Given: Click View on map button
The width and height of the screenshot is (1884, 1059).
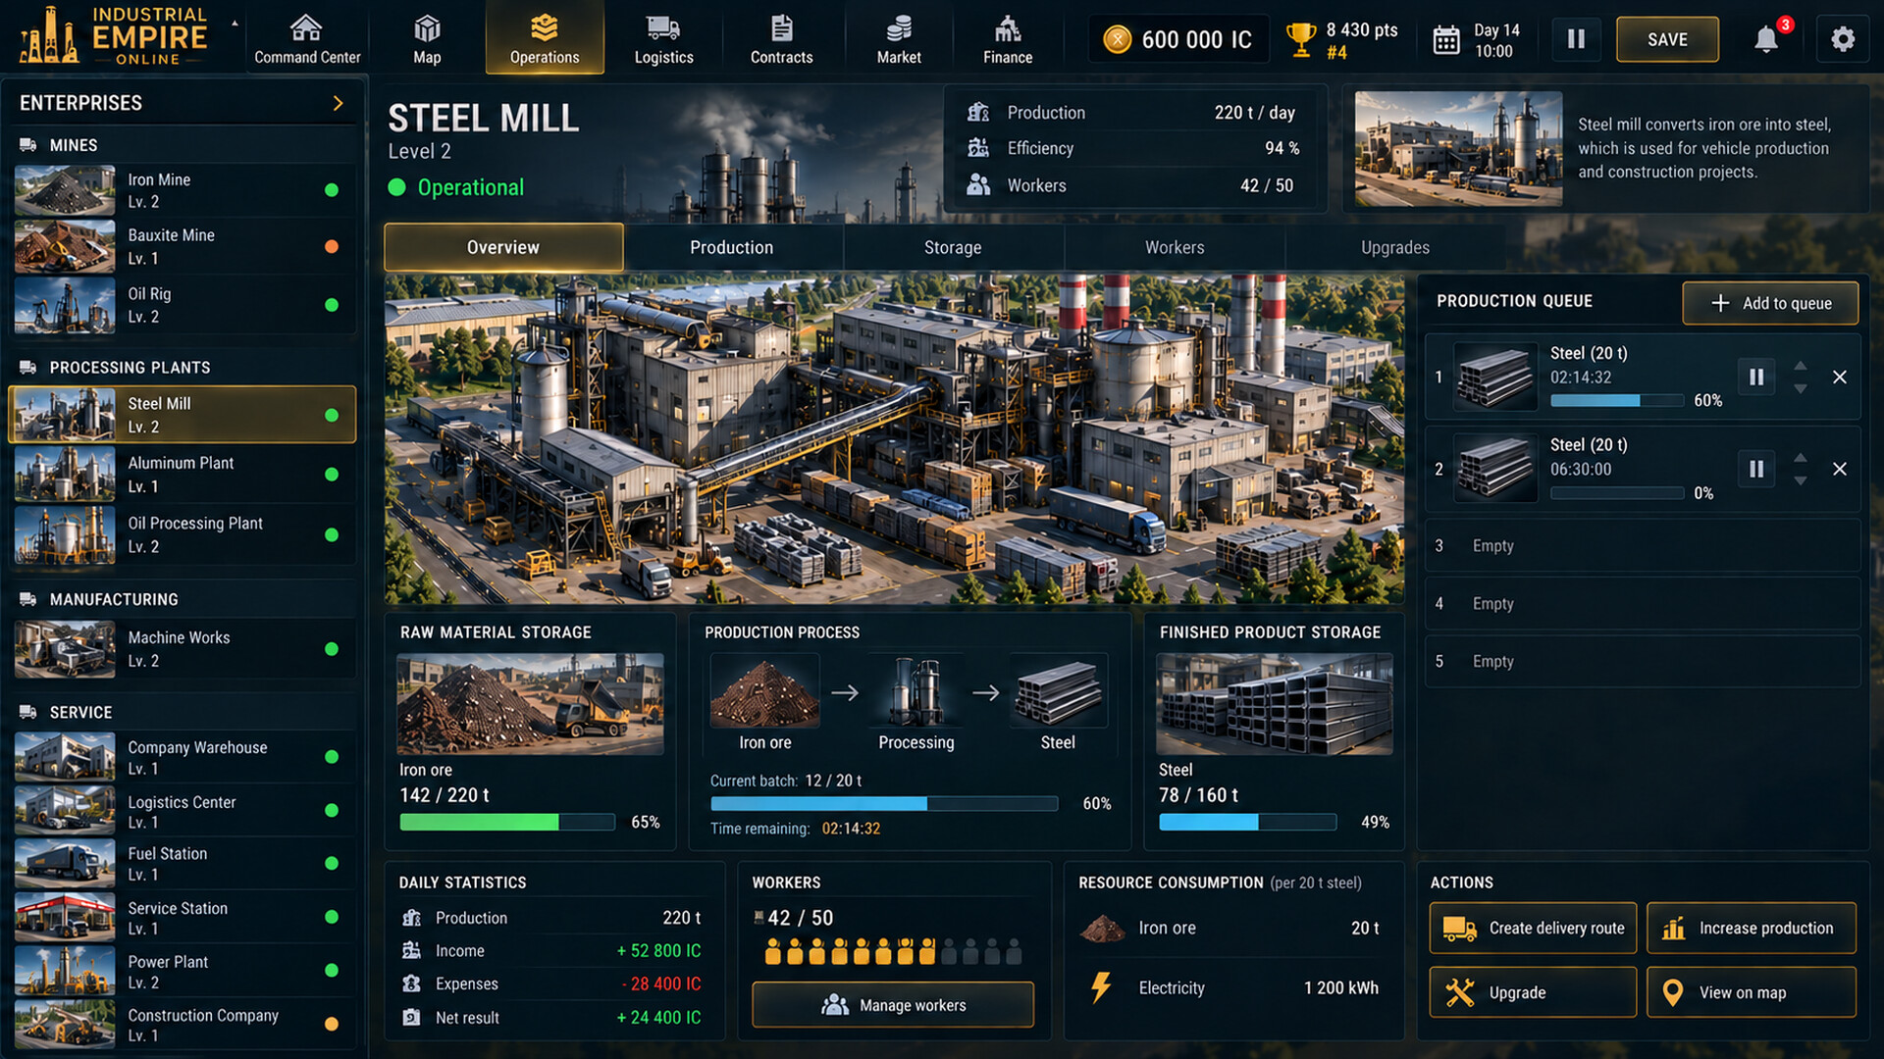Looking at the screenshot, I should click(1751, 992).
